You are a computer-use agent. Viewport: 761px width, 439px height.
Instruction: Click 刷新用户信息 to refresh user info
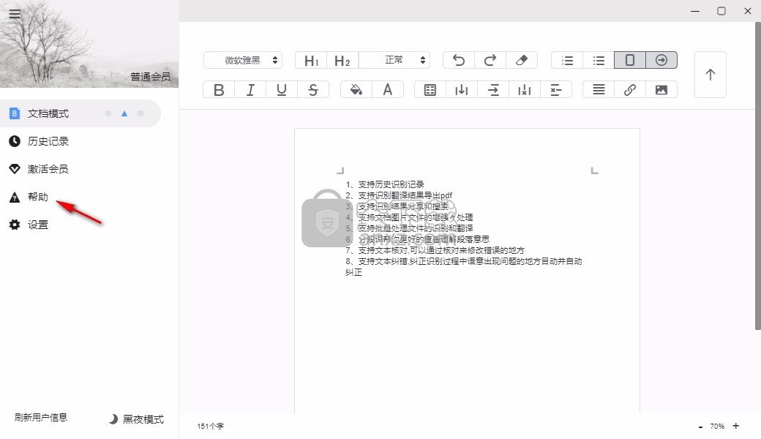[41, 418]
